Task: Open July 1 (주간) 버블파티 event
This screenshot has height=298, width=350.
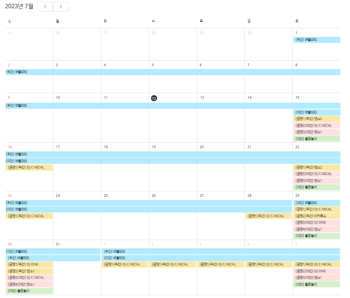Action: point(317,40)
